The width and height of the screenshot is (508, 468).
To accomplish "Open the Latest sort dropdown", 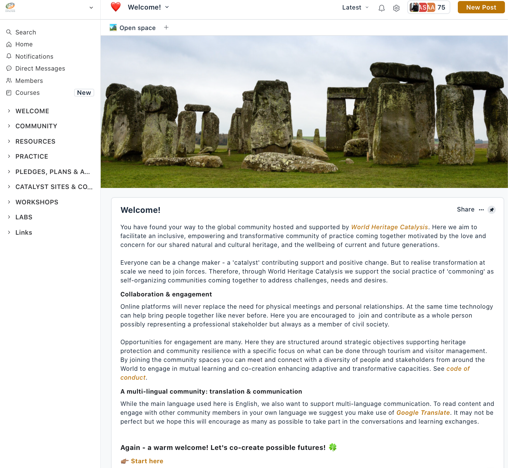I will click(355, 8).
